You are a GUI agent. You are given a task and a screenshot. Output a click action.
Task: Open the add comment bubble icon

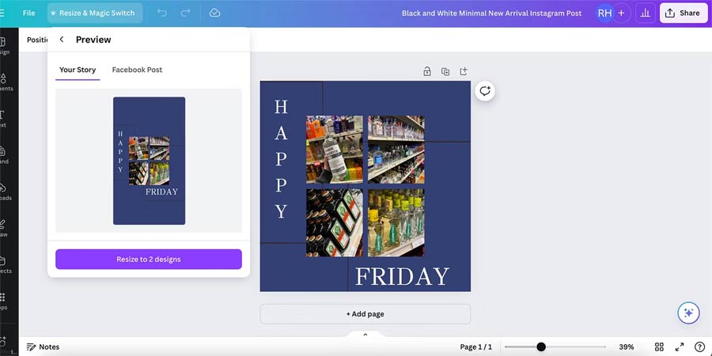point(485,91)
